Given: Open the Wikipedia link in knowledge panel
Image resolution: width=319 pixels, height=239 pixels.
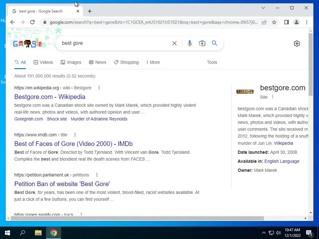Looking at the screenshot, I should coord(283,143).
